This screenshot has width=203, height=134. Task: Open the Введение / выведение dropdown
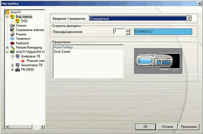(189, 19)
